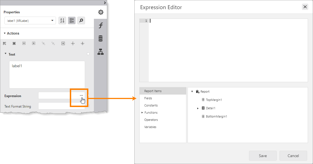The height and width of the screenshot is (164, 313).
Task: Select the Operators category
Action: coord(151,120)
